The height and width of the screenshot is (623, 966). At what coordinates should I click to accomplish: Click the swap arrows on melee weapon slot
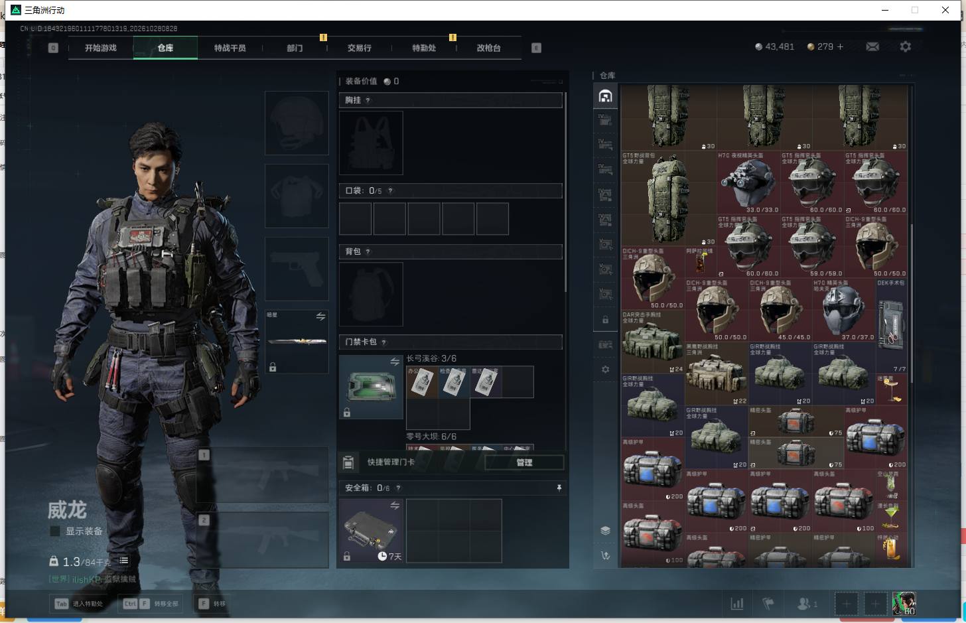point(320,316)
